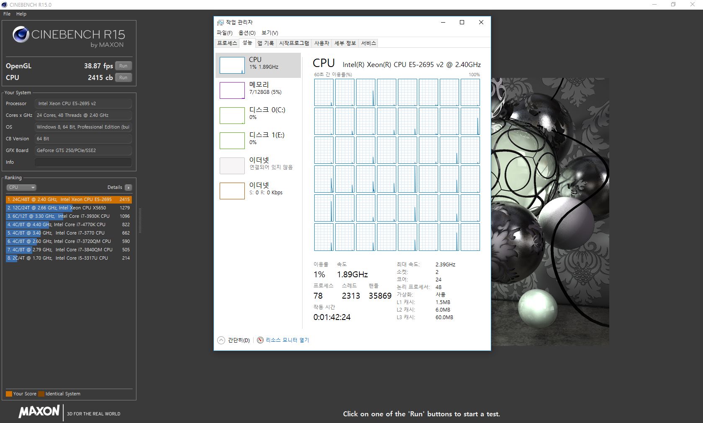Select the 이더넷 item showing 0 Kbps
The image size is (703, 423).
(258, 191)
